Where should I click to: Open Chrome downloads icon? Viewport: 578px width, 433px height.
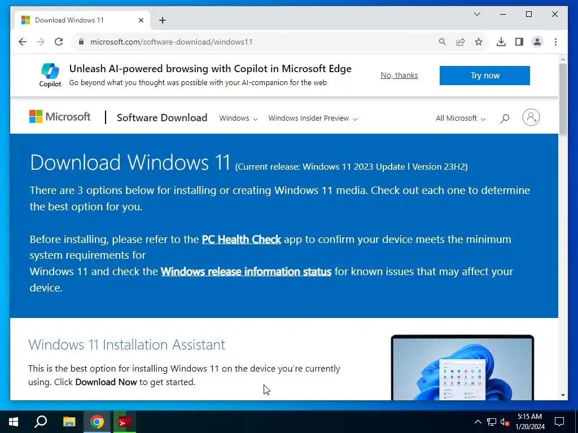(x=501, y=42)
